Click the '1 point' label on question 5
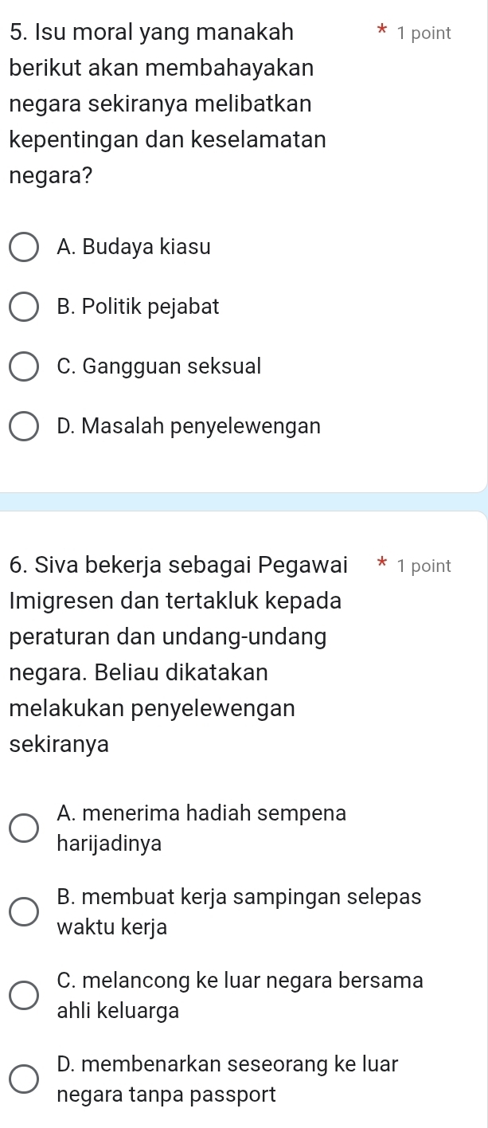This screenshot has height=1128, width=488. tap(424, 33)
